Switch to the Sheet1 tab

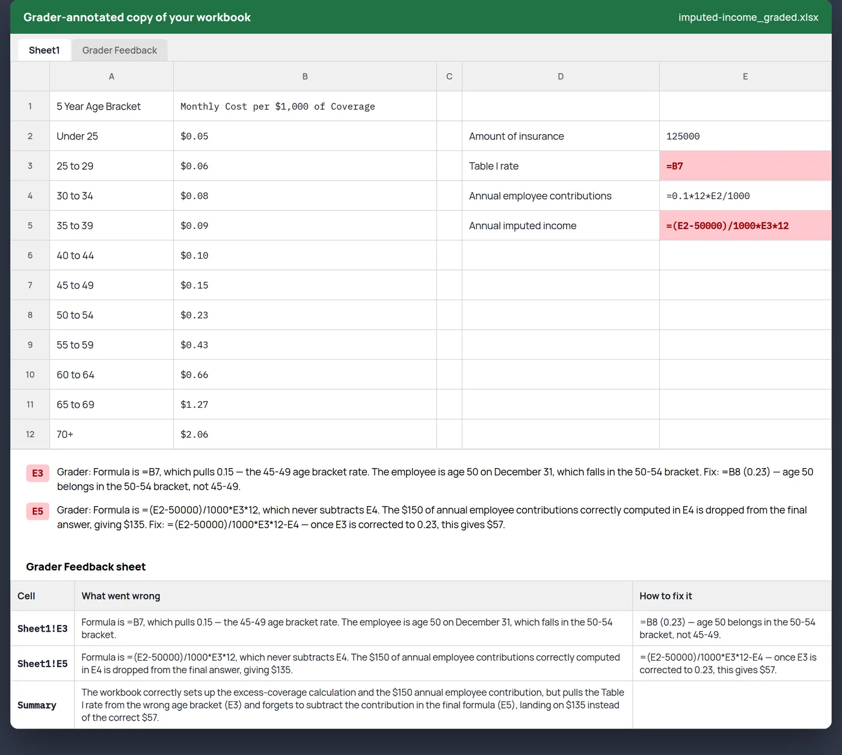45,51
